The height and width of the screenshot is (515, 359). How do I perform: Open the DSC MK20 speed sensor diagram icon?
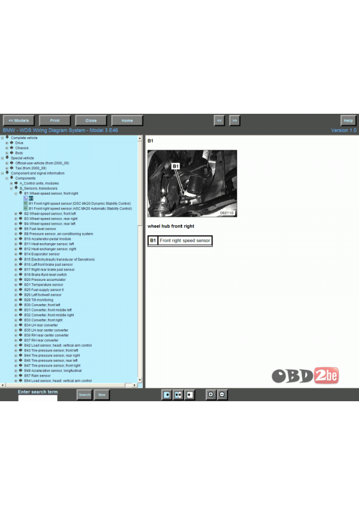click(26, 204)
